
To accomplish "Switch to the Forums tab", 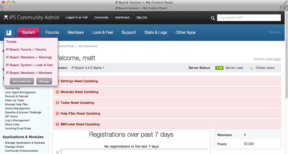I will coord(52,32).
